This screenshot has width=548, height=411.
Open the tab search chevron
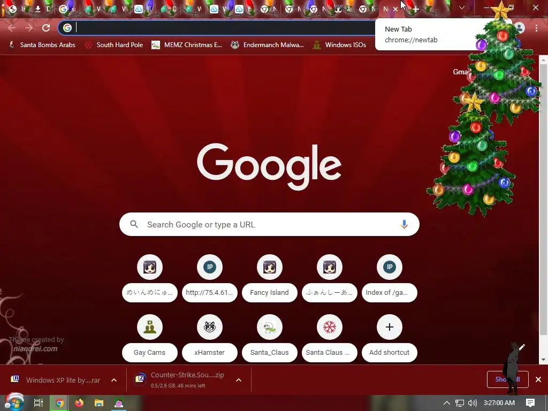pos(462,7)
